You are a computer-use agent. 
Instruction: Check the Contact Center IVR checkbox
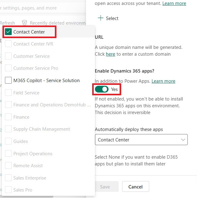8,44
